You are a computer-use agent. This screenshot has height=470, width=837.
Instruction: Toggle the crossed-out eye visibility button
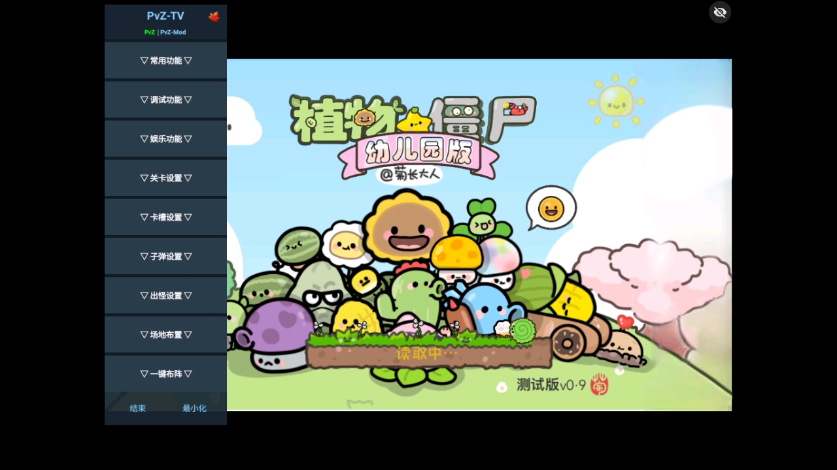pyautogui.click(x=720, y=12)
